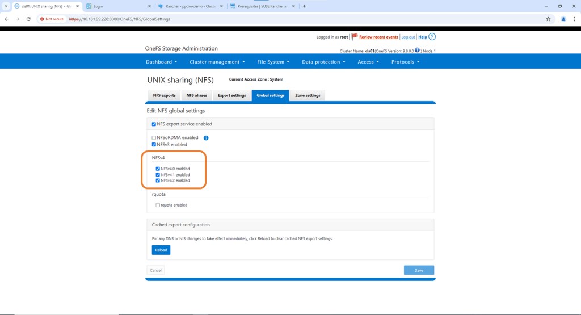Bookmark this page with star icon
Screen dimensions: 581x315
tap(548, 19)
